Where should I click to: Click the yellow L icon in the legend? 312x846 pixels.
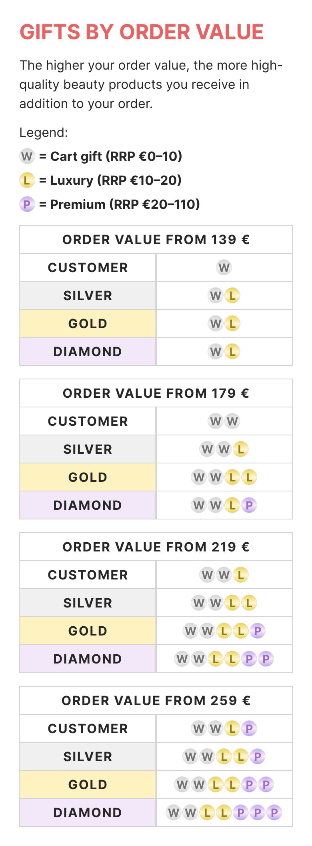point(27,180)
